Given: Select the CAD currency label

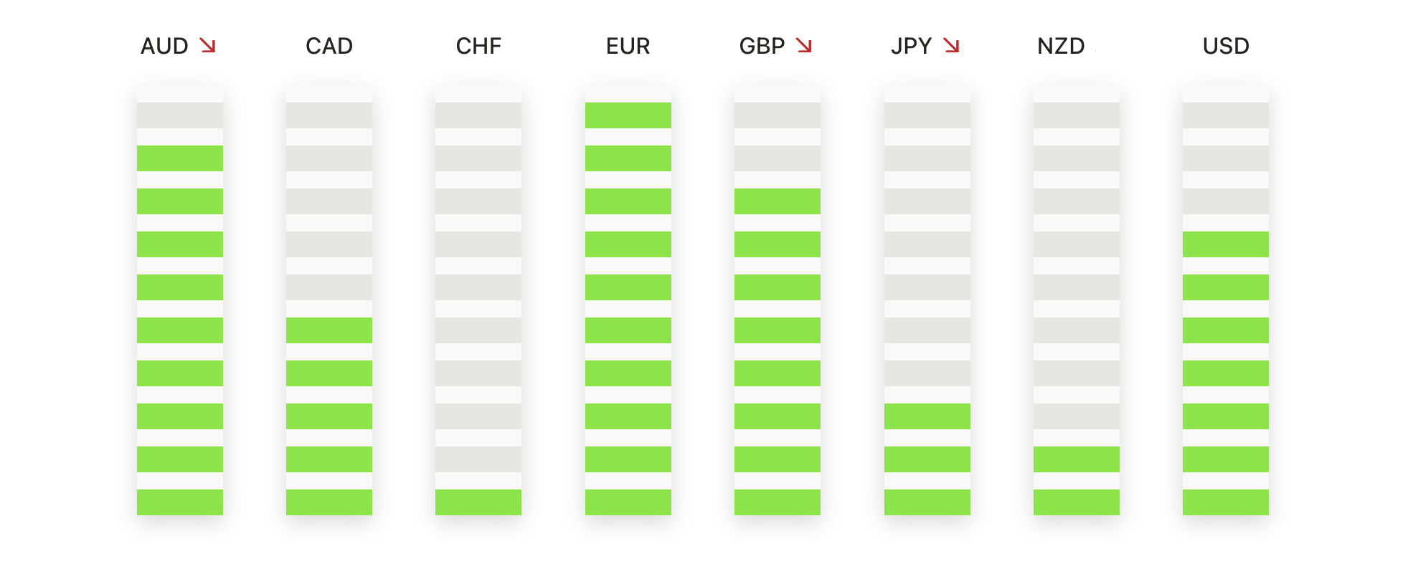Looking at the screenshot, I should click(329, 47).
